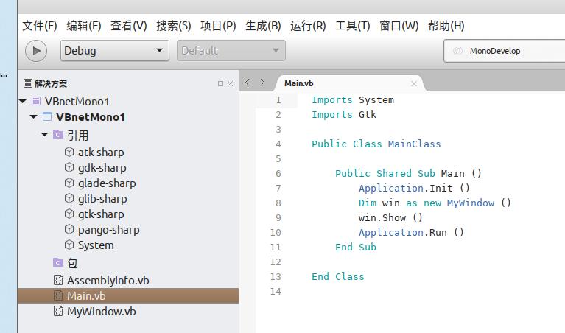Open the Debug configuration dropdown

click(115, 51)
